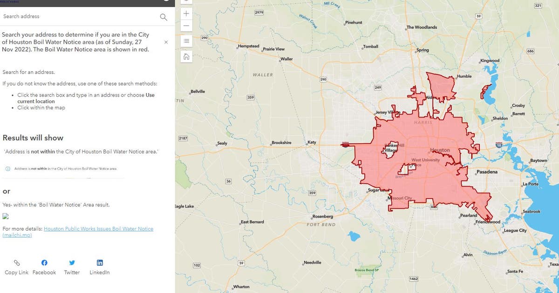Image resolution: width=559 pixels, height=293 pixels.
Task: Click the Prairie View label
Action: [x=274, y=49]
